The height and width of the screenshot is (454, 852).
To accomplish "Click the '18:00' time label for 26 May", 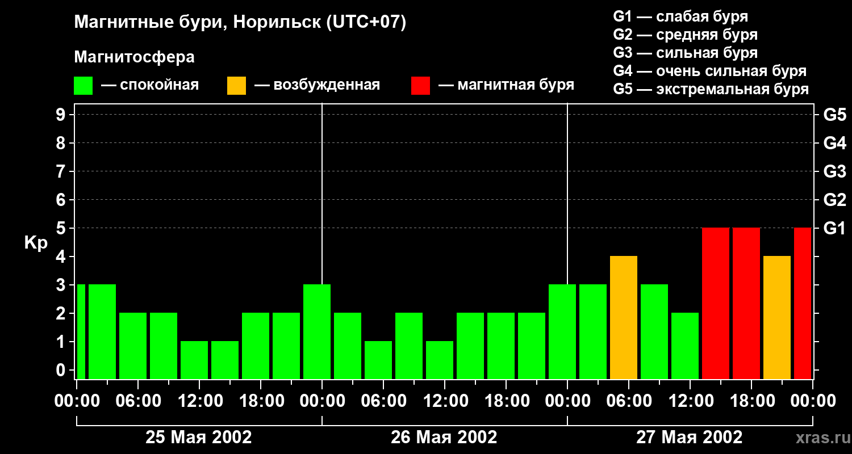I will pyautogui.click(x=506, y=401).
